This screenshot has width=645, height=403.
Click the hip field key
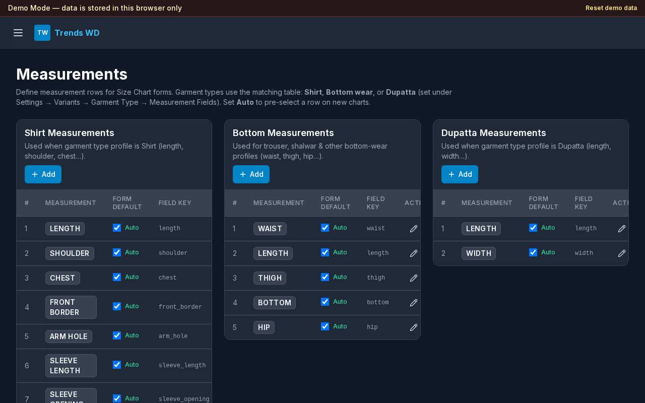pos(372,327)
